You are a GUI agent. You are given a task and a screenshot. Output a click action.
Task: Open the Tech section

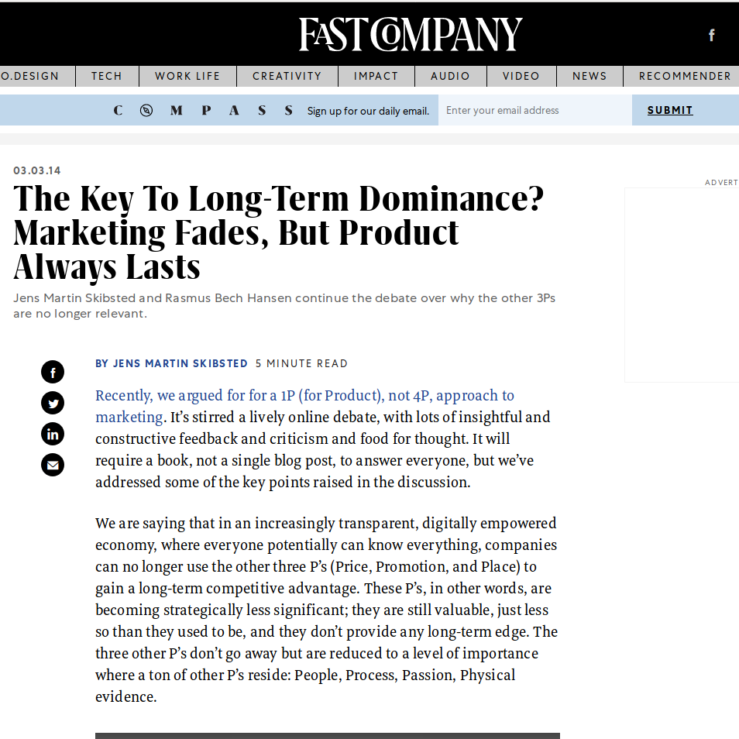pyautogui.click(x=107, y=77)
